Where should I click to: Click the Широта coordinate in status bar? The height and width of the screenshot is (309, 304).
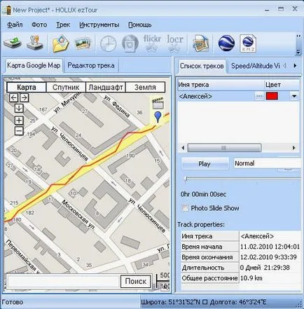(x=170, y=302)
